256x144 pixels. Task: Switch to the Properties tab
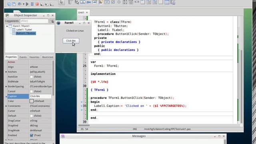pos(11,57)
